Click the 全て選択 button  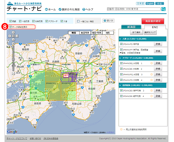(137, 33)
